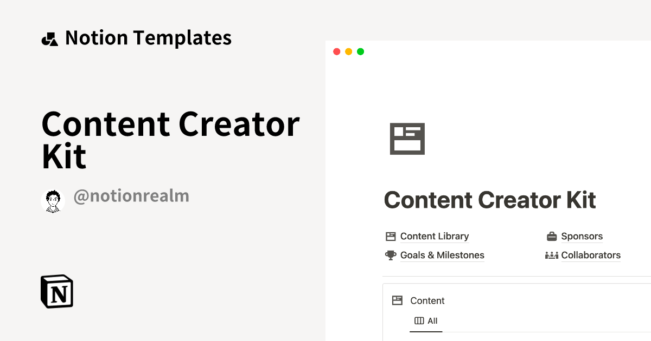Open the Goals & Milestones link
This screenshot has width=651, height=341.
[x=442, y=255]
